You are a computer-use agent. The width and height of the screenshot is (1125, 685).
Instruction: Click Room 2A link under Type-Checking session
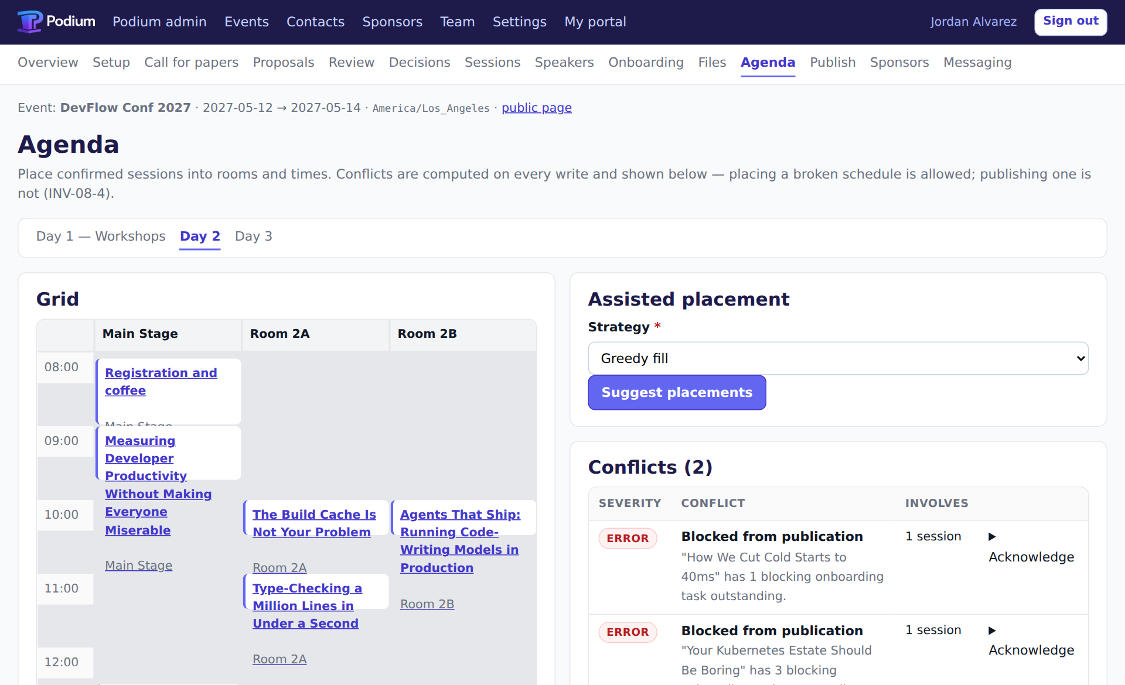(279, 659)
